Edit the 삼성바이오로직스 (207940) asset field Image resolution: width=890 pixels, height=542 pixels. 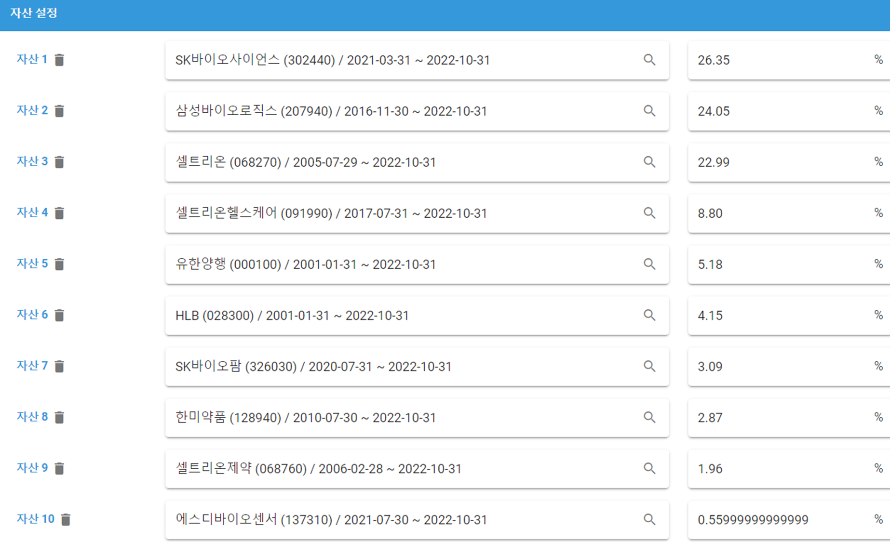[x=417, y=111]
